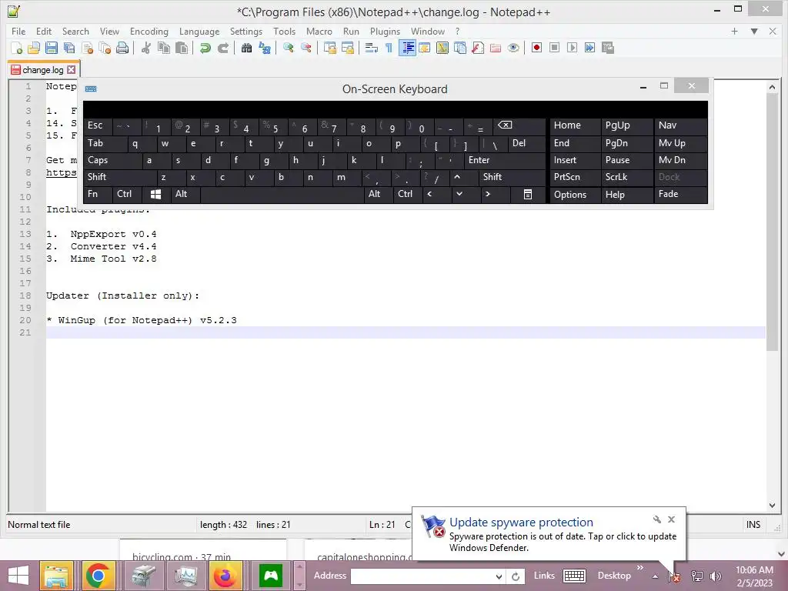Screen dimensions: 788x591
Task: Click the Close All toolbar icon
Action: [x=105, y=48]
